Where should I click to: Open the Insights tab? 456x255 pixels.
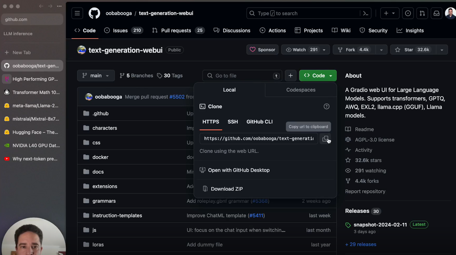tap(410, 30)
